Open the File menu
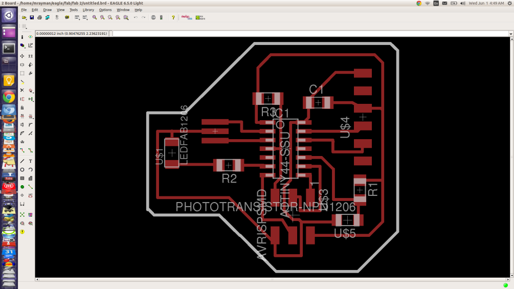Image resolution: width=514 pixels, height=289 pixels. (x=24, y=10)
